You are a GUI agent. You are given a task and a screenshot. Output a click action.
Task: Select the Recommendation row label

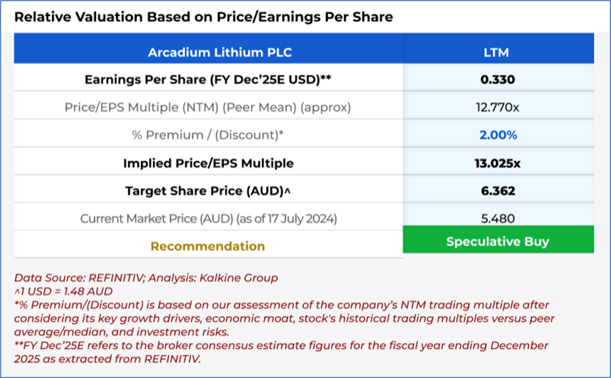[208, 246]
